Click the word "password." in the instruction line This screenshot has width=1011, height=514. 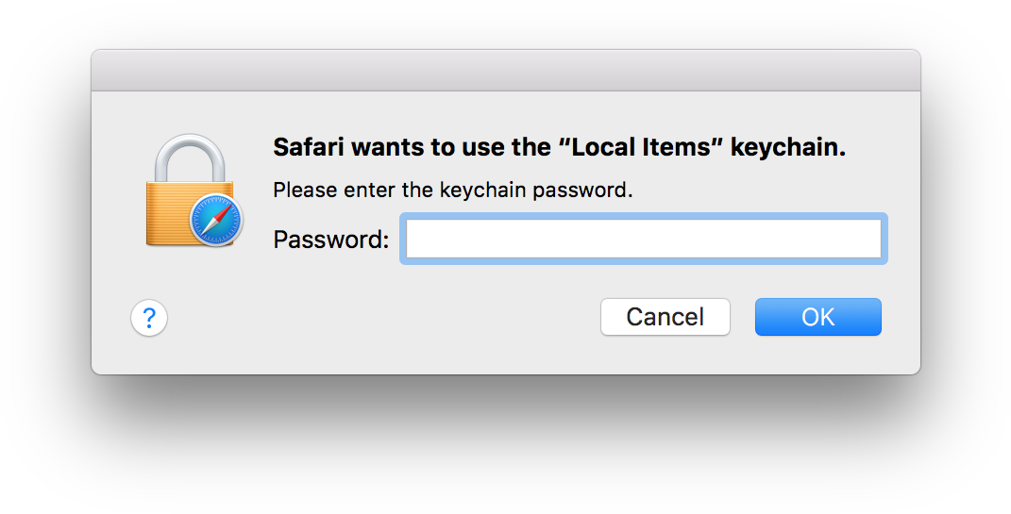[582, 191]
